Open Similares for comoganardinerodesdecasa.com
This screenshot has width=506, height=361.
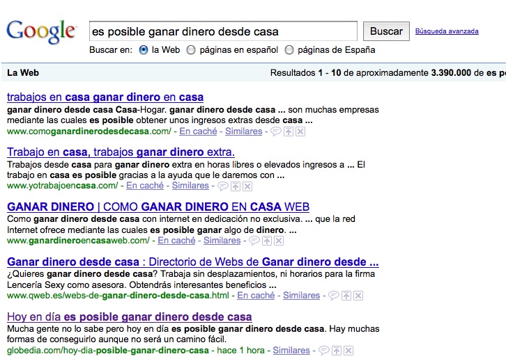(244, 131)
